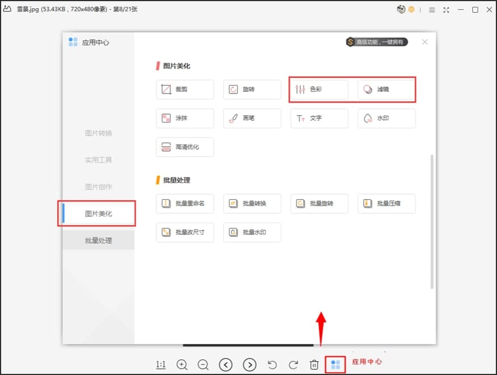Set zoom to 1:1 actual size
This screenshot has height=375, width=497.
(161, 365)
